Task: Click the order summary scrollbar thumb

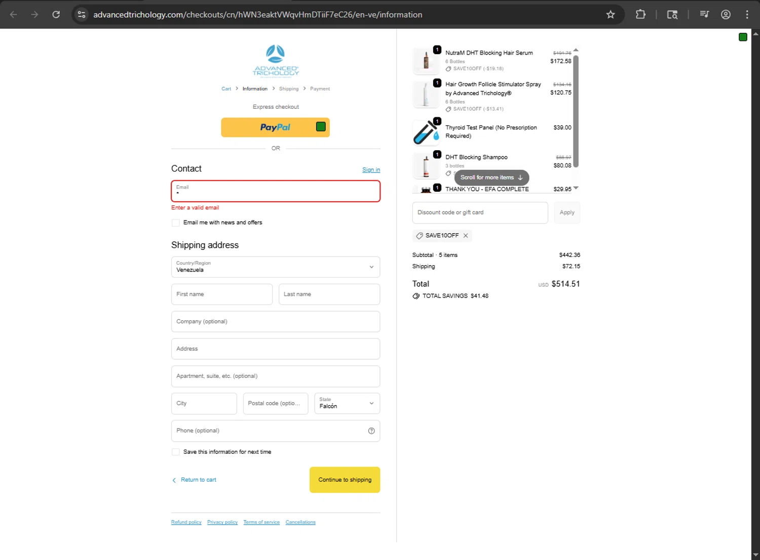Action: (576, 110)
